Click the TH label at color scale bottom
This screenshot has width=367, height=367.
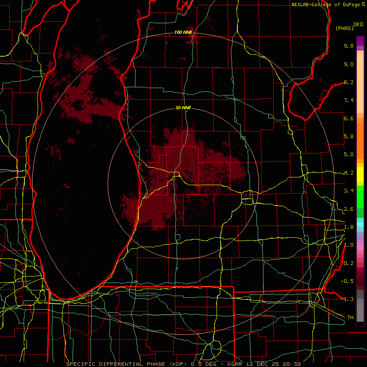[x=350, y=318]
